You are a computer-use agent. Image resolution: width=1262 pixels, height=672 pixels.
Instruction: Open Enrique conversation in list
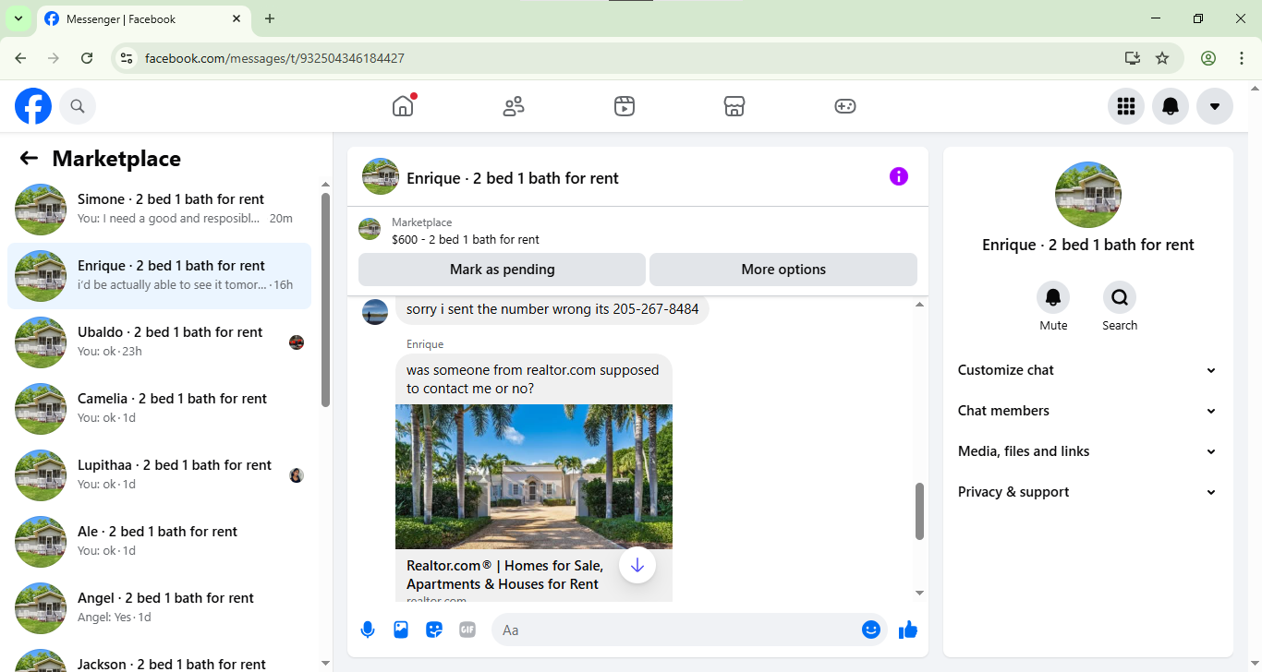[159, 276]
